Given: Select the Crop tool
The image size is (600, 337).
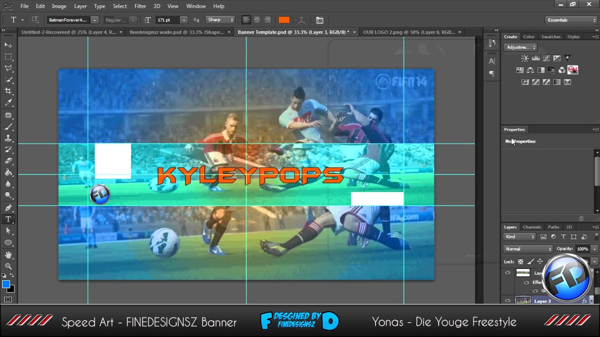Looking at the screenshot, I should pos(8,91).
